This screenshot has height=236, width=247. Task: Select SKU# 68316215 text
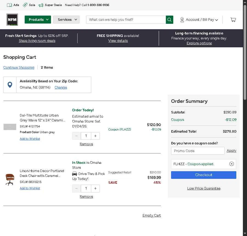(x=30, y=182)
